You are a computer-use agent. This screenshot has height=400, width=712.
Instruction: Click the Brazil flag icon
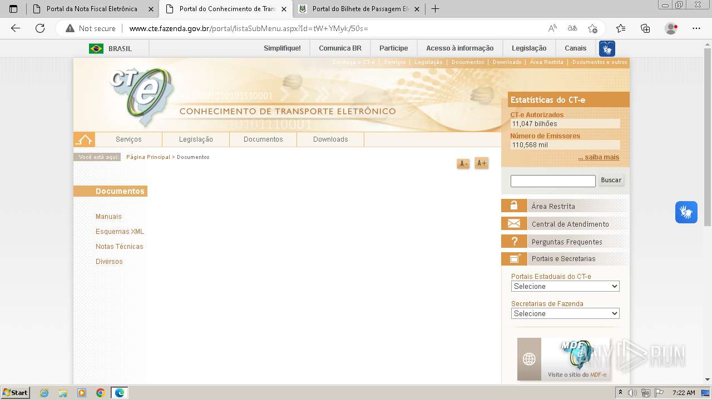pos(96,48)
